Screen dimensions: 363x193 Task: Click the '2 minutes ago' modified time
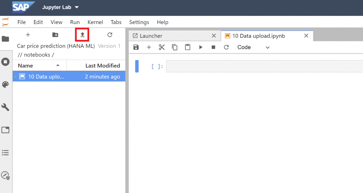(x=102, y=77)
